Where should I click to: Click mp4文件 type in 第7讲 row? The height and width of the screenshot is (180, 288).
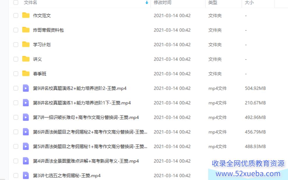(217, 117)
